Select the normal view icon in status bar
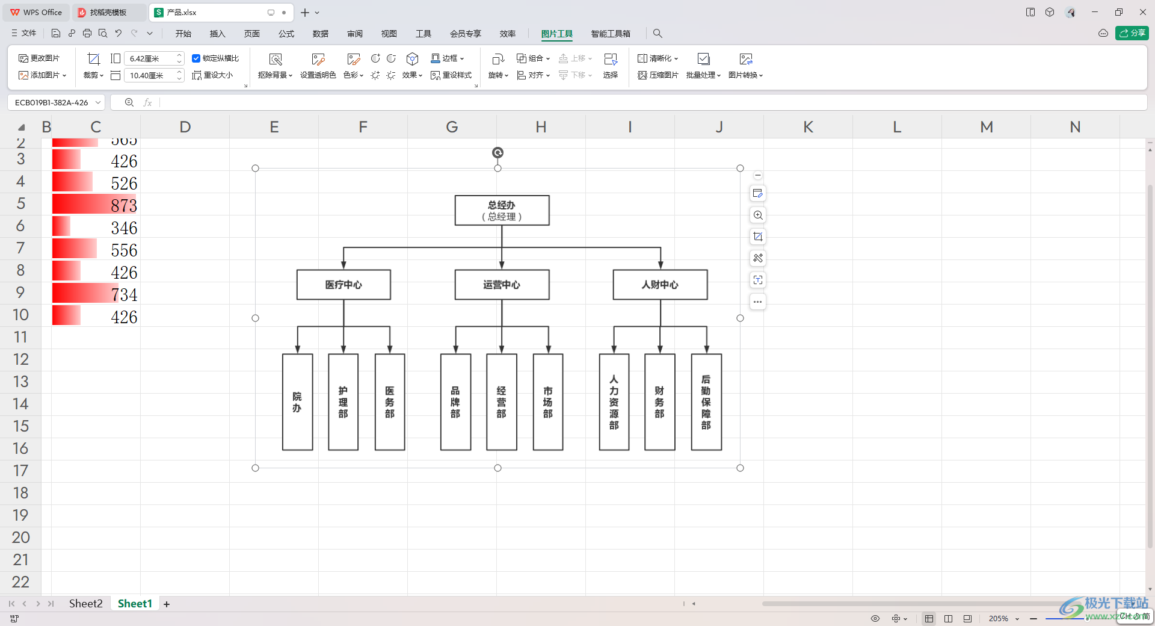 (929, 618)
